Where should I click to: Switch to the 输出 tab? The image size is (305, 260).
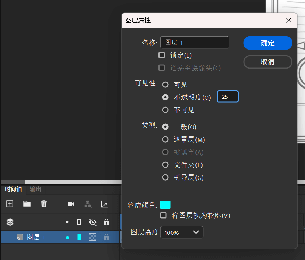click(x=36, y=189)
